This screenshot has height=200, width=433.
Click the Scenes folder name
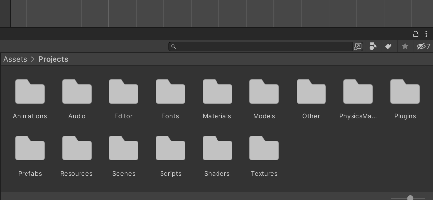point(124,174)
